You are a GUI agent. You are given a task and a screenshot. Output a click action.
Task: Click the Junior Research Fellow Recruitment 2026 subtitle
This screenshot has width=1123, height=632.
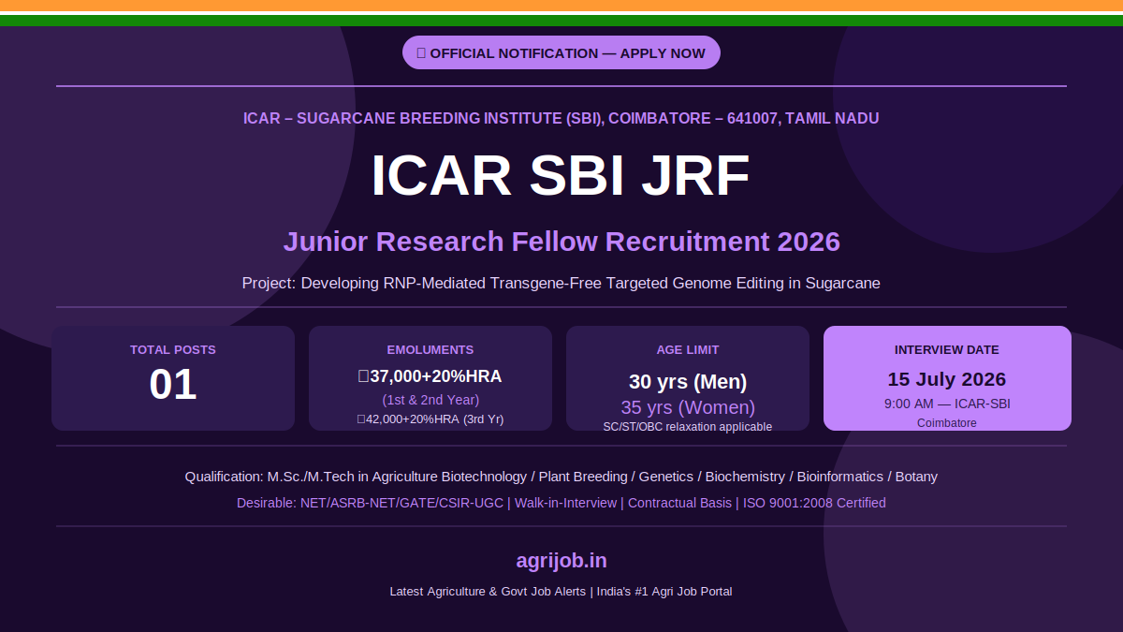click(561, 242)
